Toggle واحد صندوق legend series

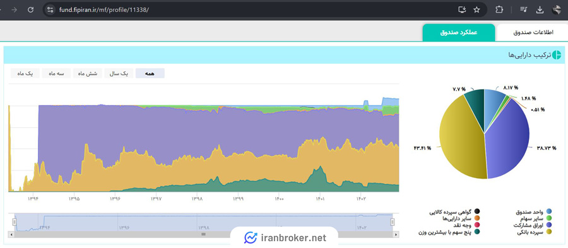[x=534, y=211]
